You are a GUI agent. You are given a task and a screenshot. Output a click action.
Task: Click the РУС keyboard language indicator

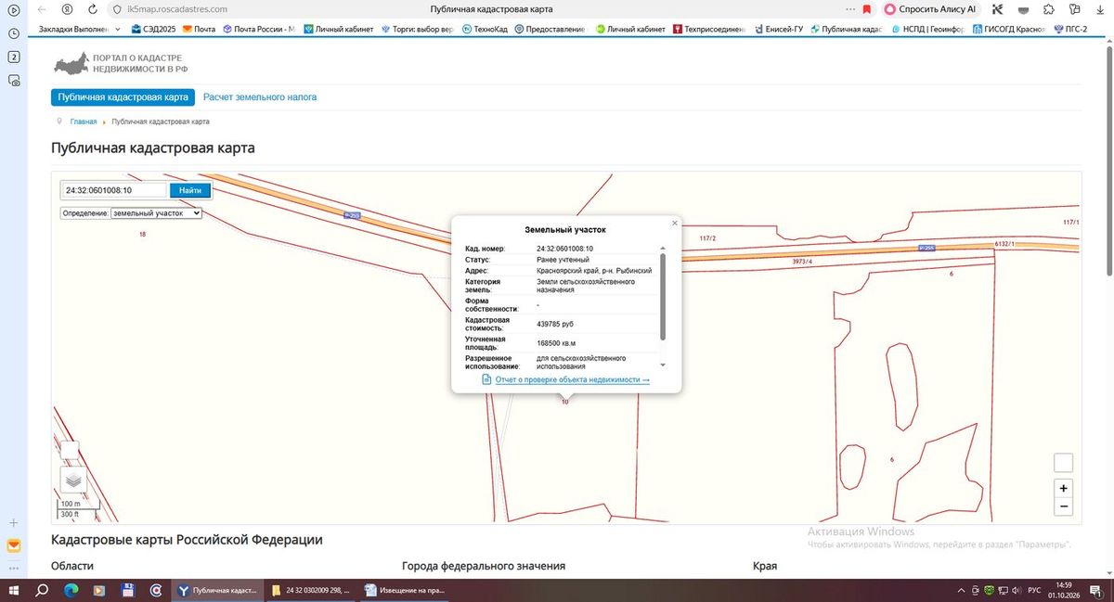(1034, 590)
